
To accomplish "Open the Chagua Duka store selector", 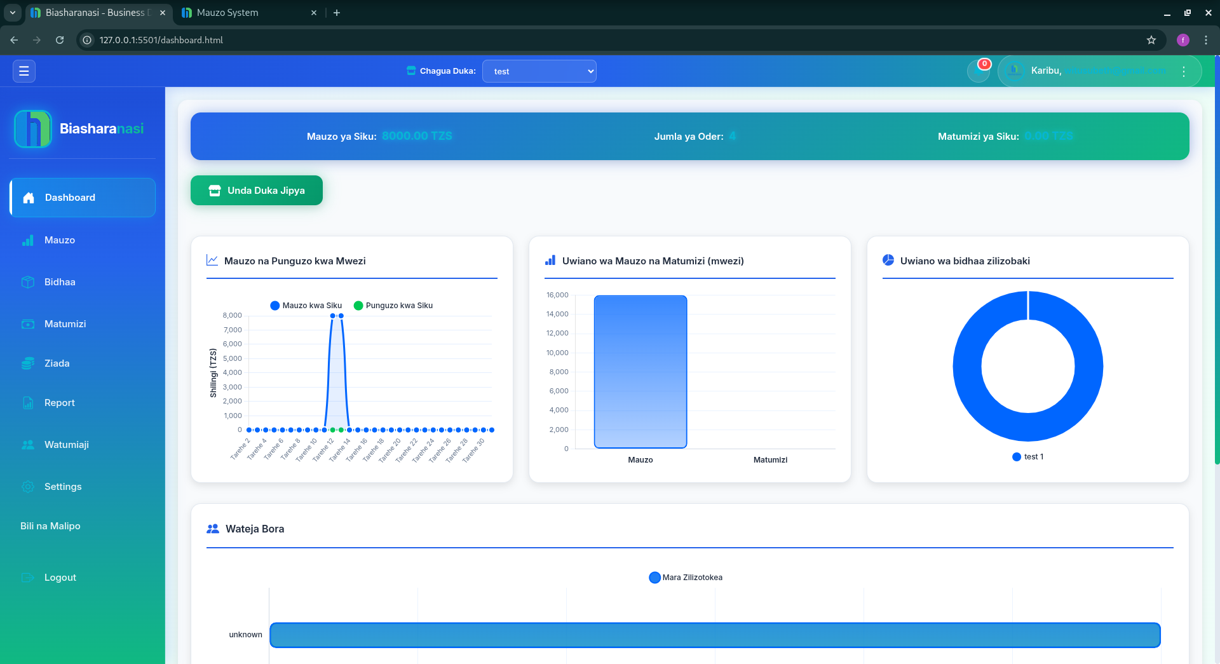I will [539, 71].
